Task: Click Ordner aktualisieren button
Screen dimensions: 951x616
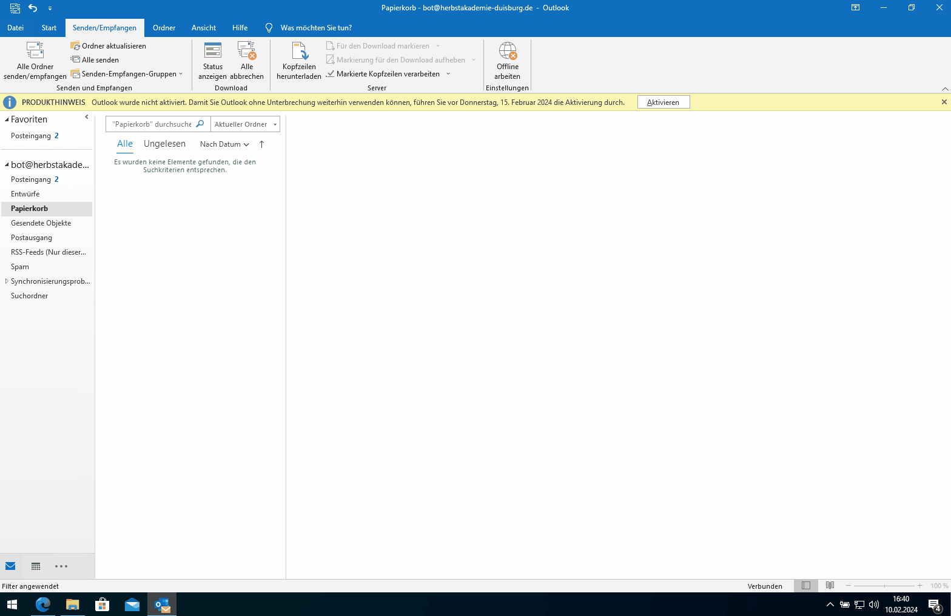Action: 108,46
